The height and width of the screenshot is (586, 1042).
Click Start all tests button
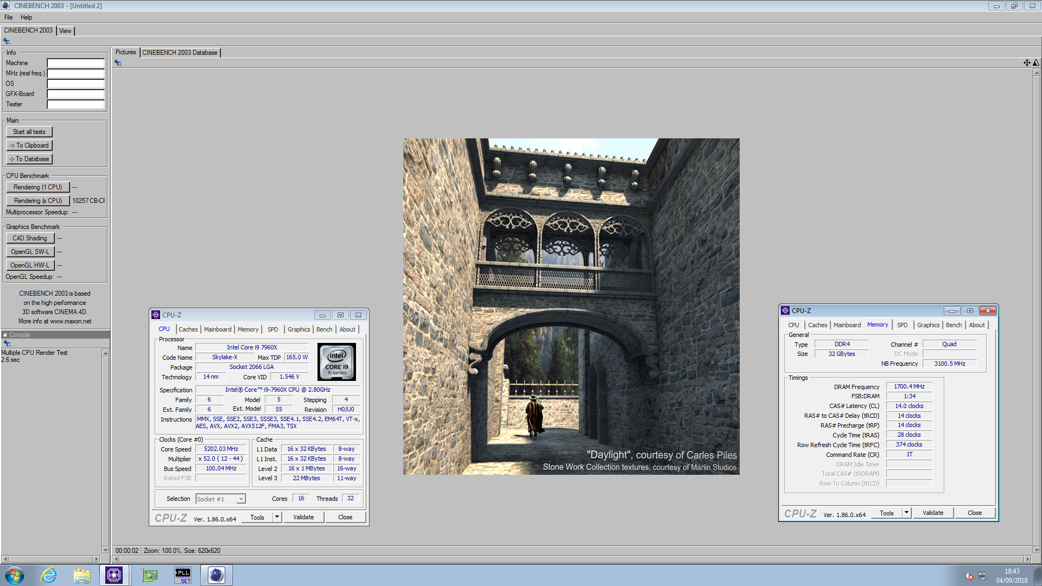point(29,132)
